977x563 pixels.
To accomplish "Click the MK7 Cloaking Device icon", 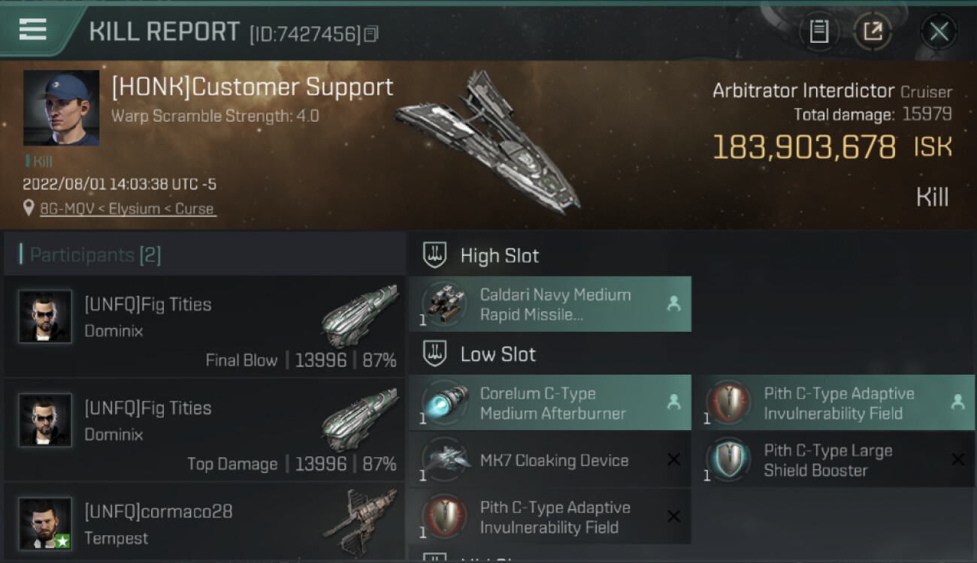I will (443, 460).
